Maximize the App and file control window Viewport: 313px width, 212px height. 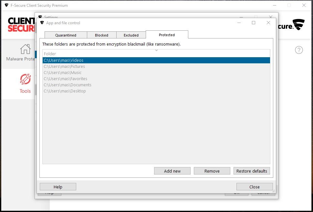[x=254, y=23]
